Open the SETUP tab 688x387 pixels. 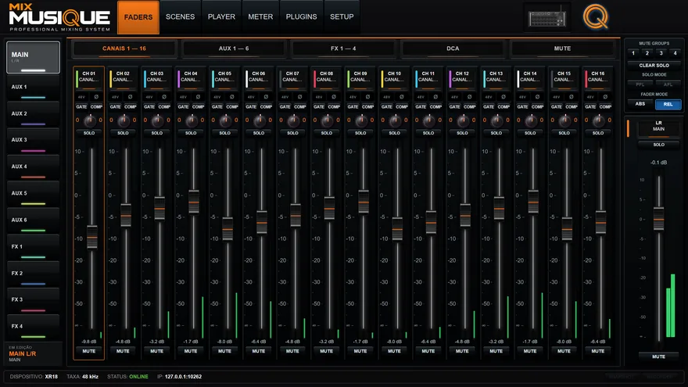point(342,16)
